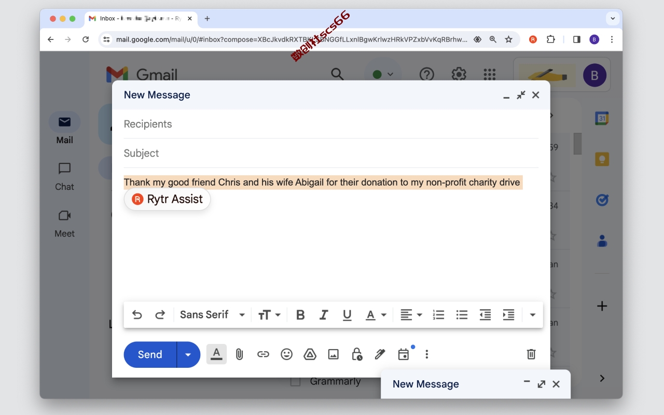Open Gmail settings gear

click(459, 74)
